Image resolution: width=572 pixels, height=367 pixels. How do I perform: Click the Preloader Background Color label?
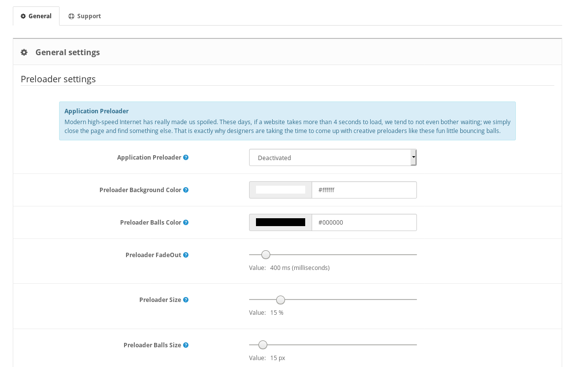(140, 190)
